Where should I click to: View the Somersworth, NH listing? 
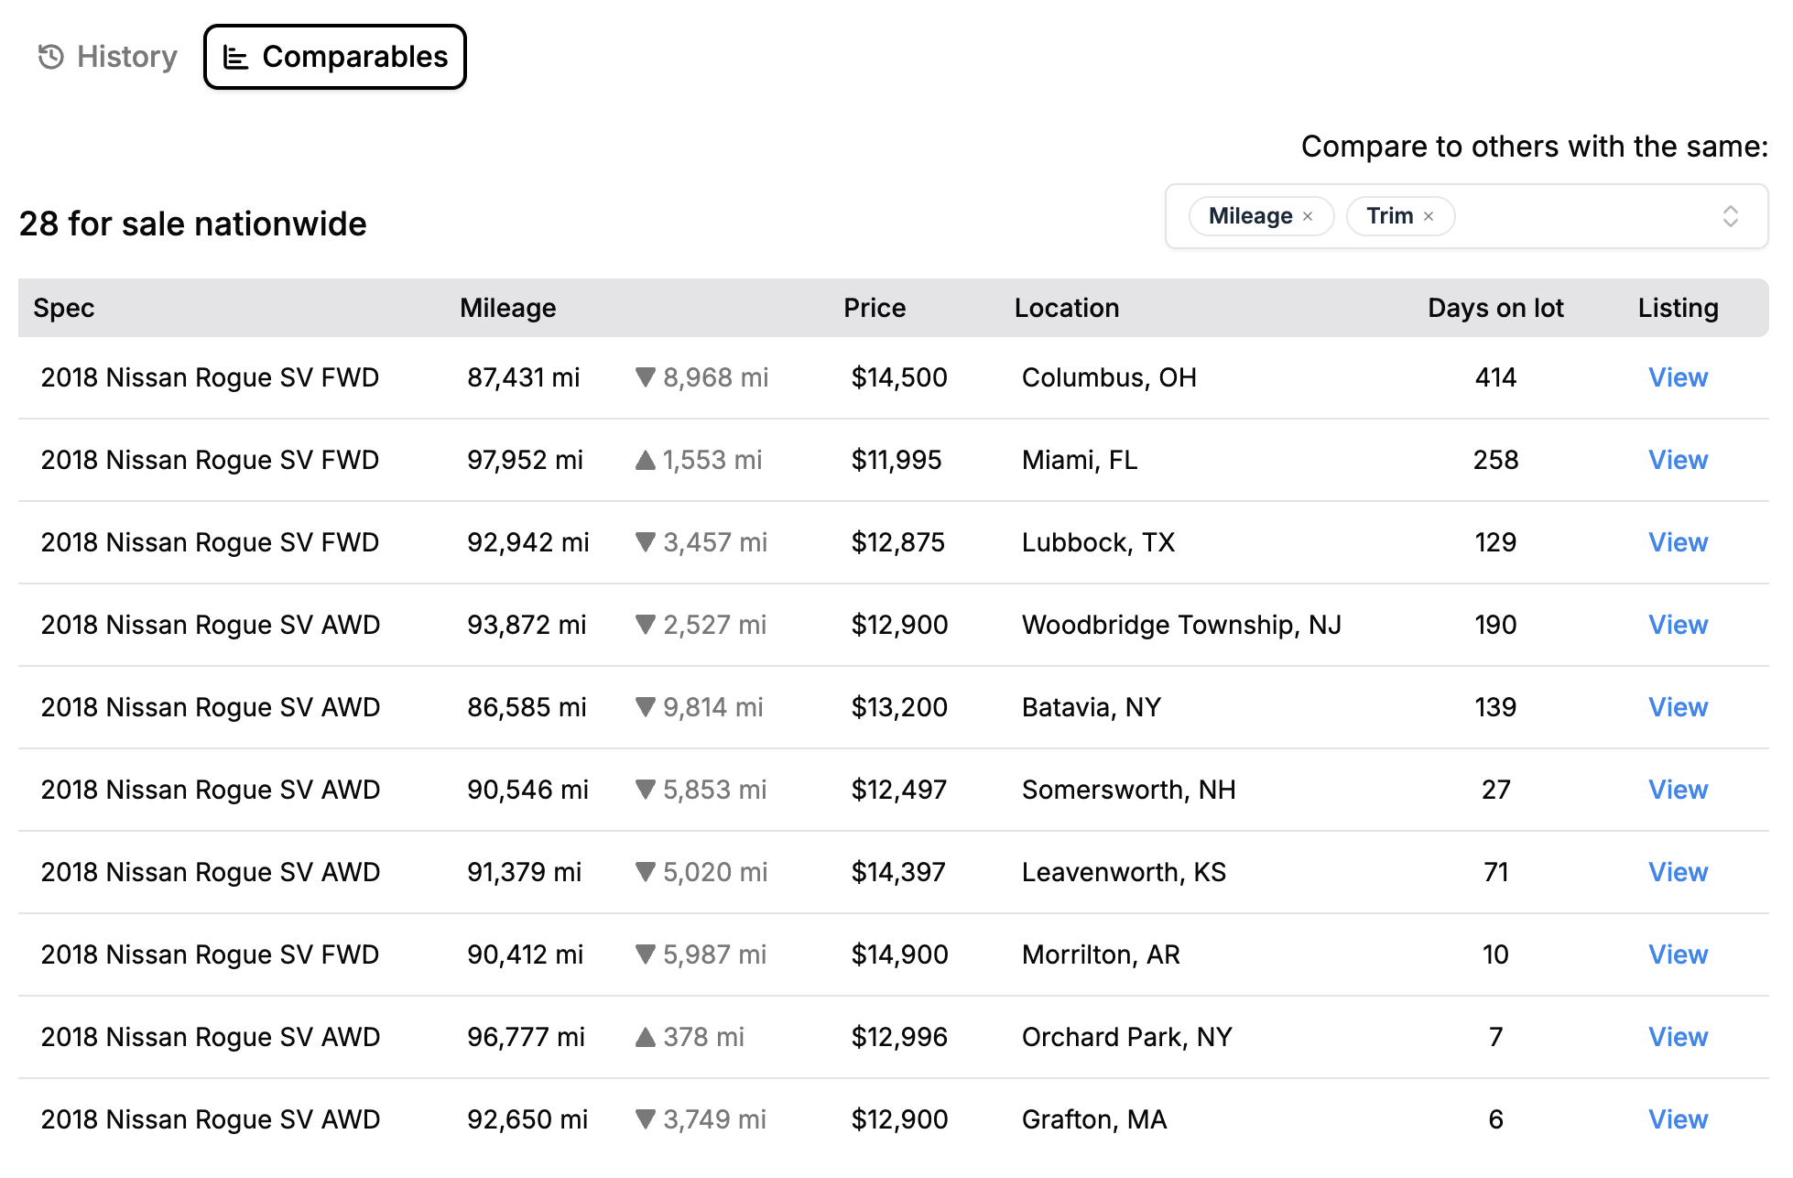(x=1678, y=790)
